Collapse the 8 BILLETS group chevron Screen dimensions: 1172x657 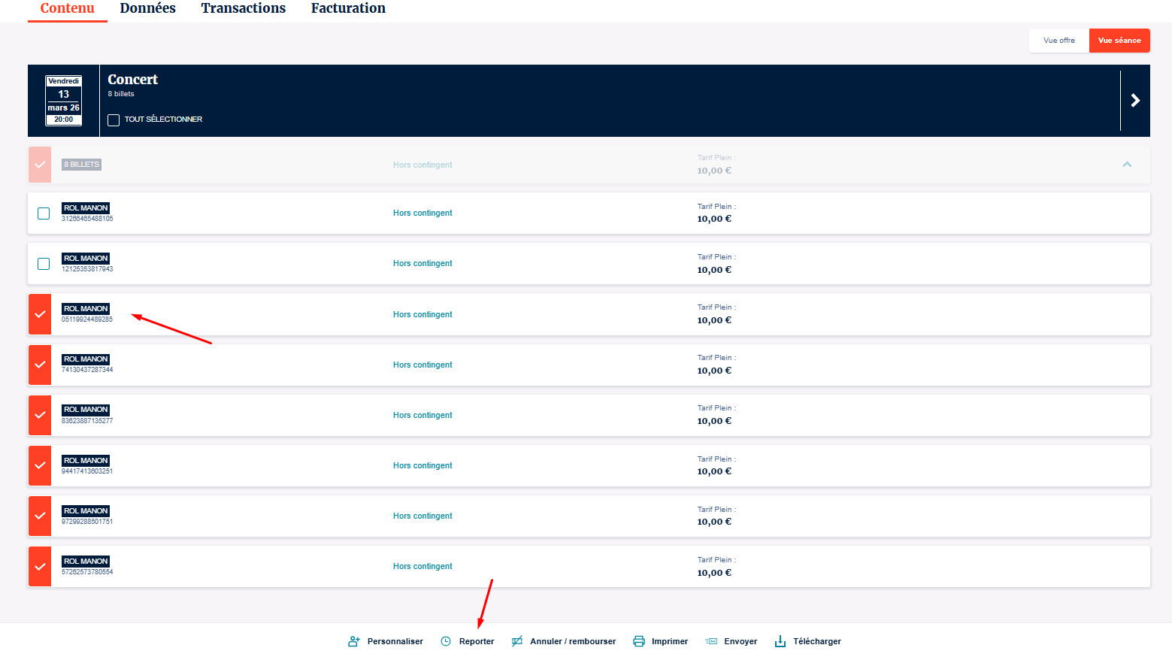(x=1127, y=165)
